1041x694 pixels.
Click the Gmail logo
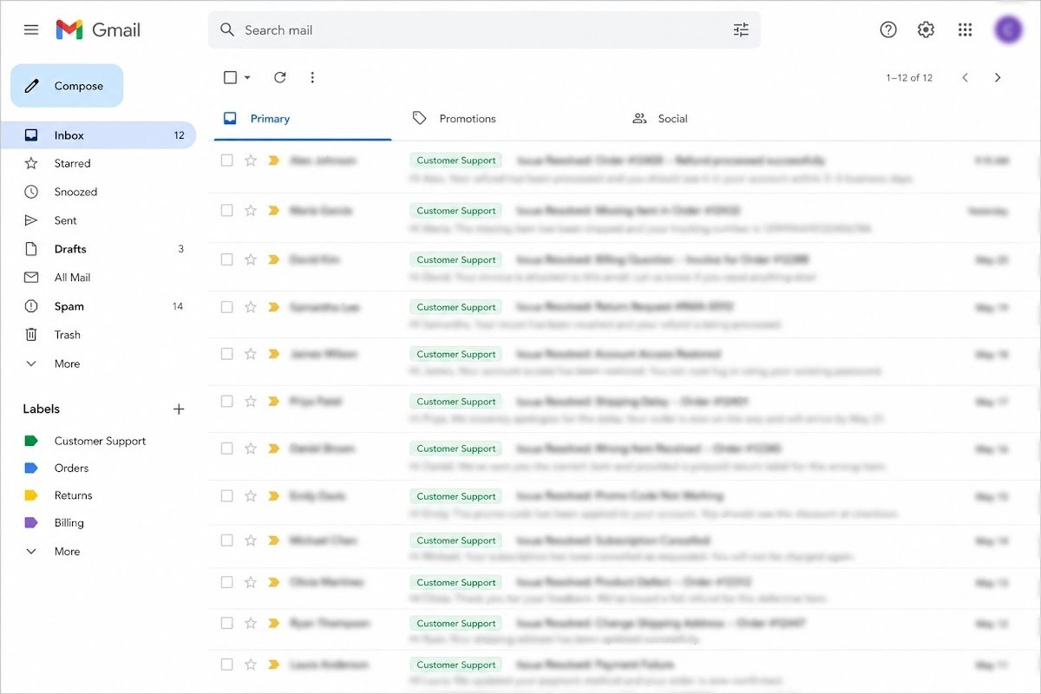pos(98,29)
